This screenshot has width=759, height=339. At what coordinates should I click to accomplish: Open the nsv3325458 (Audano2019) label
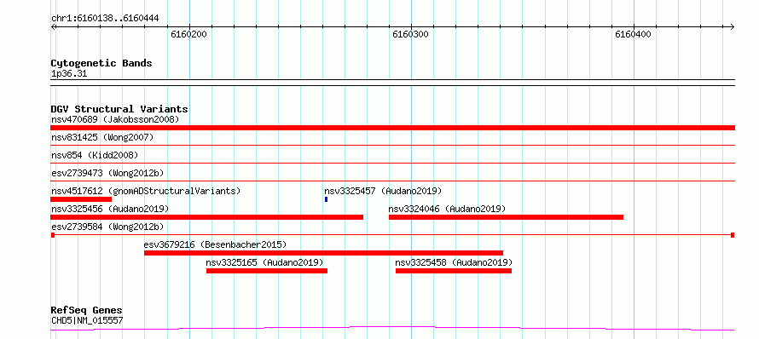[454, 262]
